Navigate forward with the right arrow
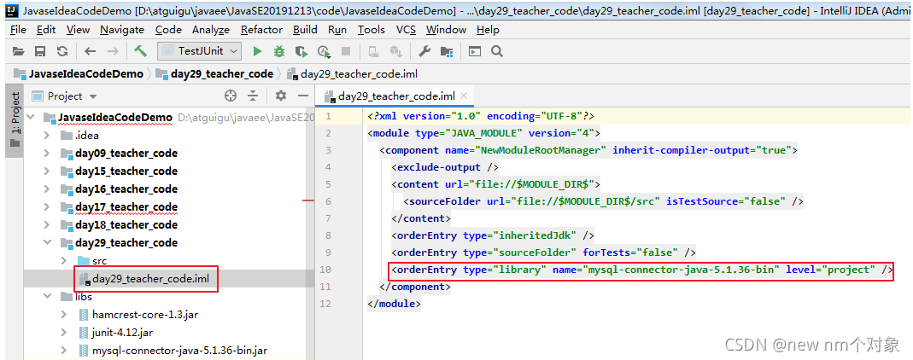913x360 pixels. (x=113, y=51)
